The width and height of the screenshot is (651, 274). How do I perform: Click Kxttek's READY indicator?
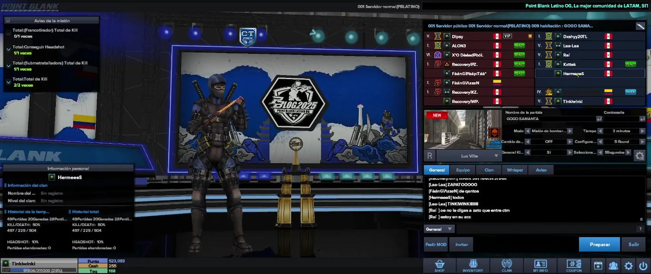coord(630,64)
